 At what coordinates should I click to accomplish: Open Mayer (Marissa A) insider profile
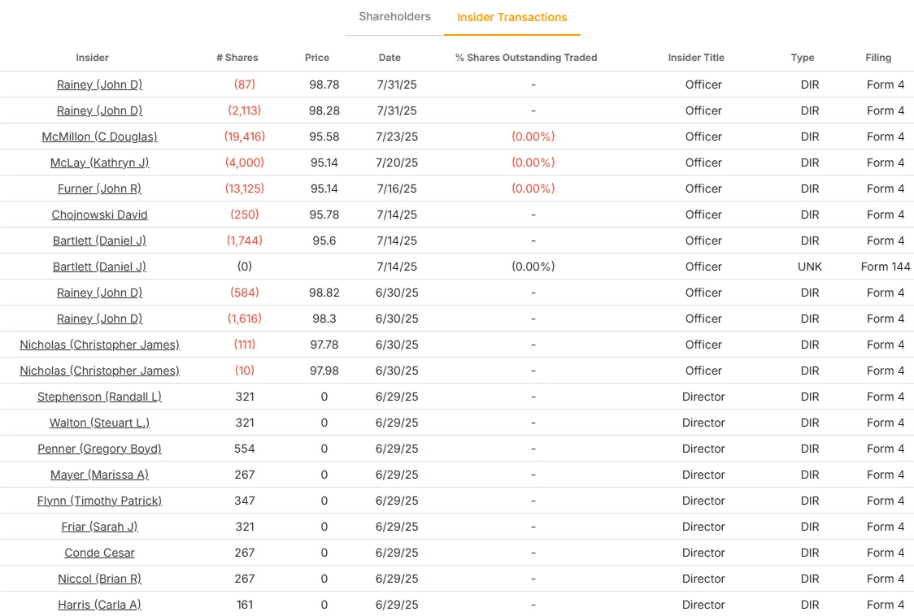tap(99, 475)
